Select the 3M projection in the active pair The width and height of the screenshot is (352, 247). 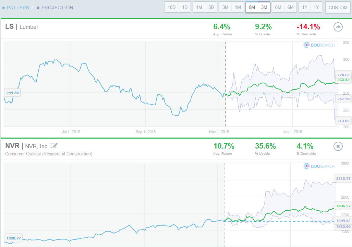[x=264, y=8]
